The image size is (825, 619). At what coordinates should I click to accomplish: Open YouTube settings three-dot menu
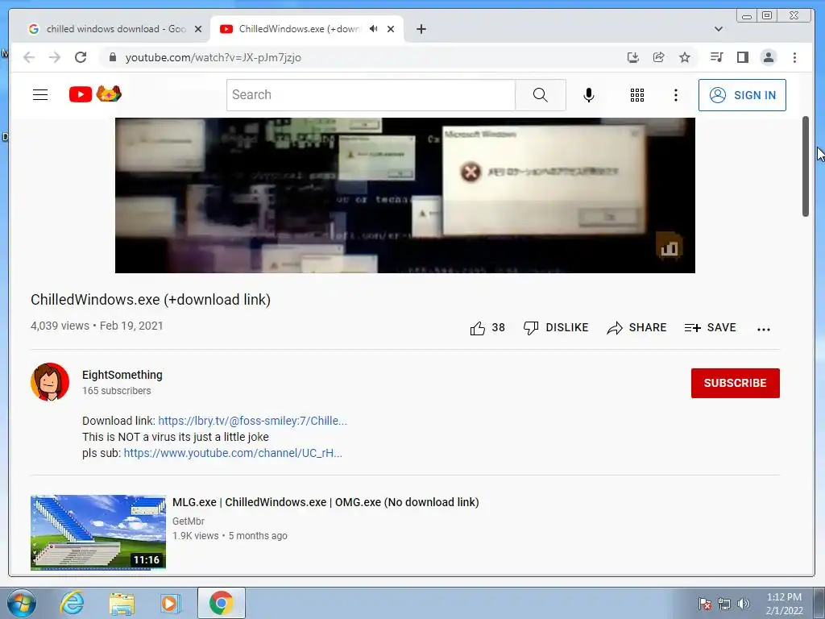pos(676,95)
